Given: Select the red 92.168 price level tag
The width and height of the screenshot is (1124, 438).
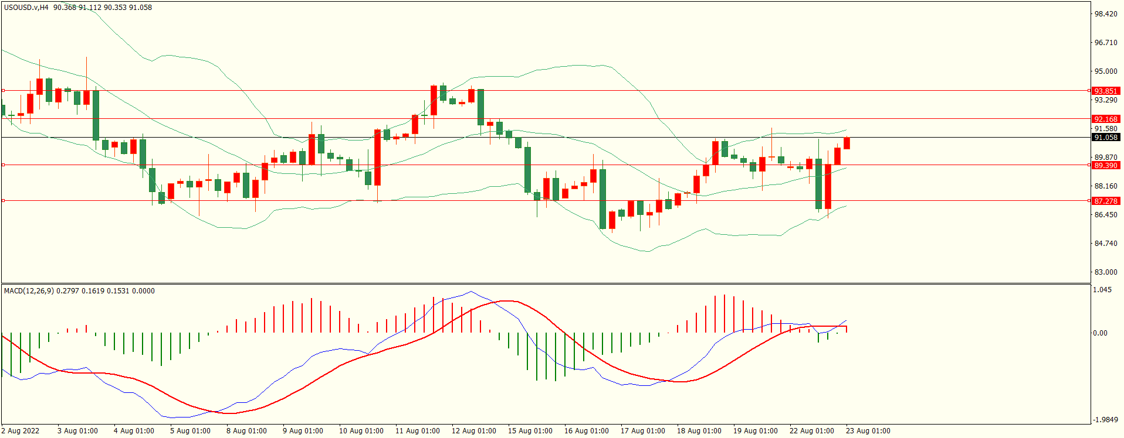Looking at the screenshot, I should coord(1106,119).
